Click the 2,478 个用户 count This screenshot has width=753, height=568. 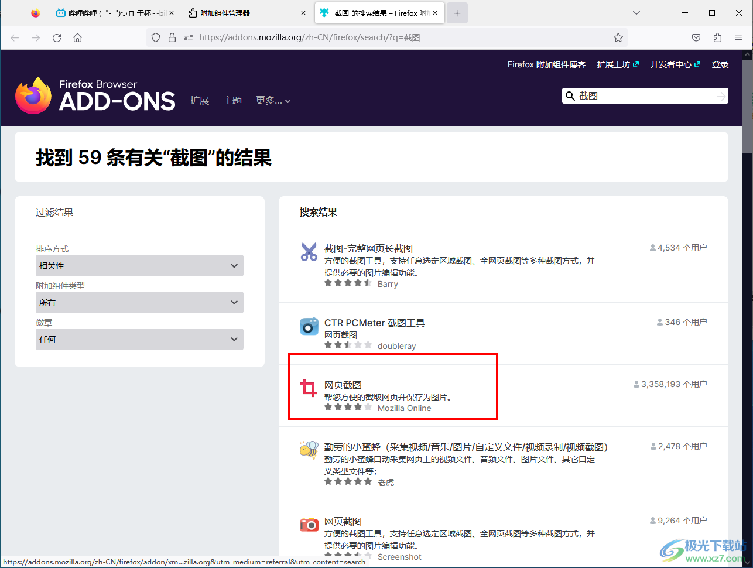(679, 446)
